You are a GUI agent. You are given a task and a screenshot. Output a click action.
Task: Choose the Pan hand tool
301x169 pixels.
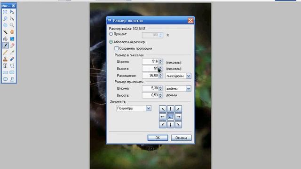click(12, 32)
